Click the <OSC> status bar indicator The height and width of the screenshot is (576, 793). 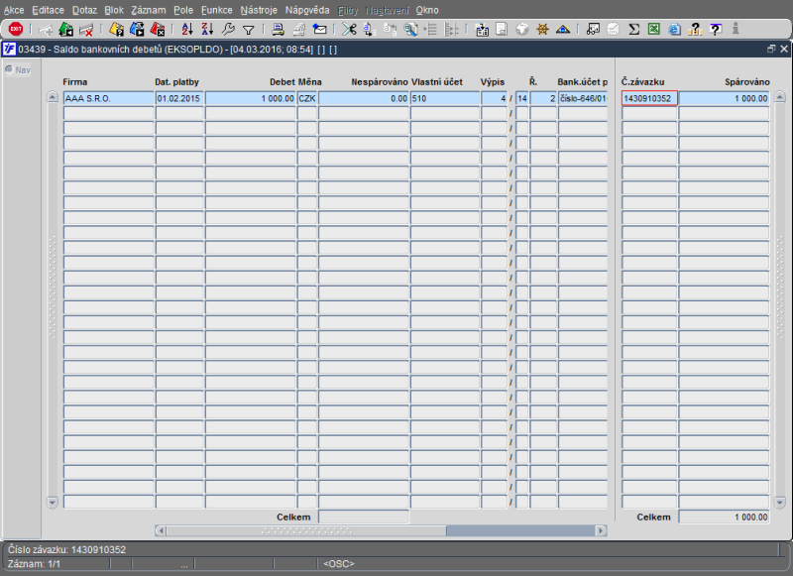tap(339, 564)
